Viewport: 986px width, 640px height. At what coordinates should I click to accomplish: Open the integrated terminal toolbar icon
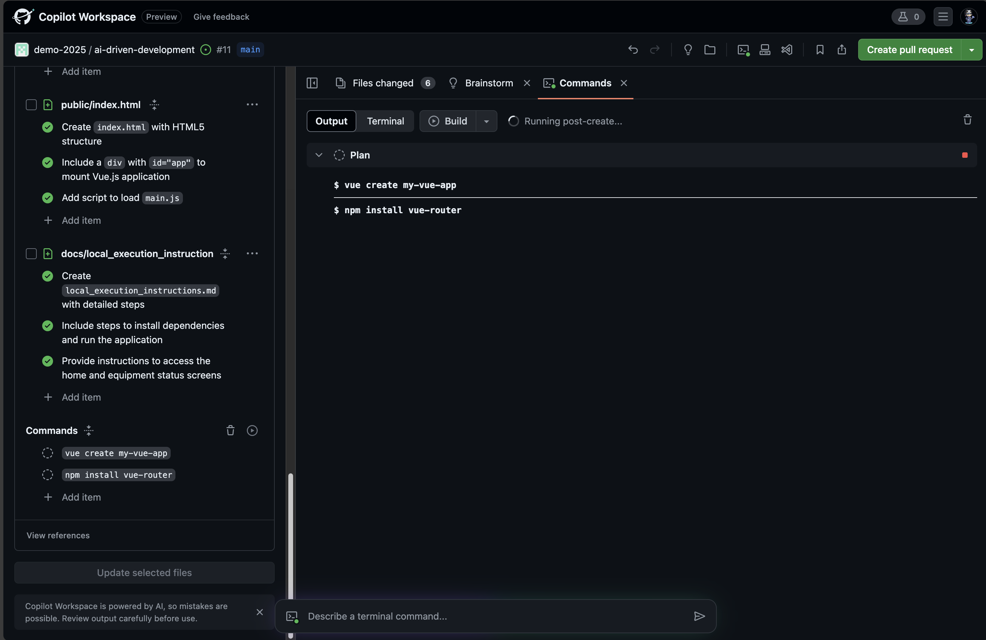tap(743, 50)
